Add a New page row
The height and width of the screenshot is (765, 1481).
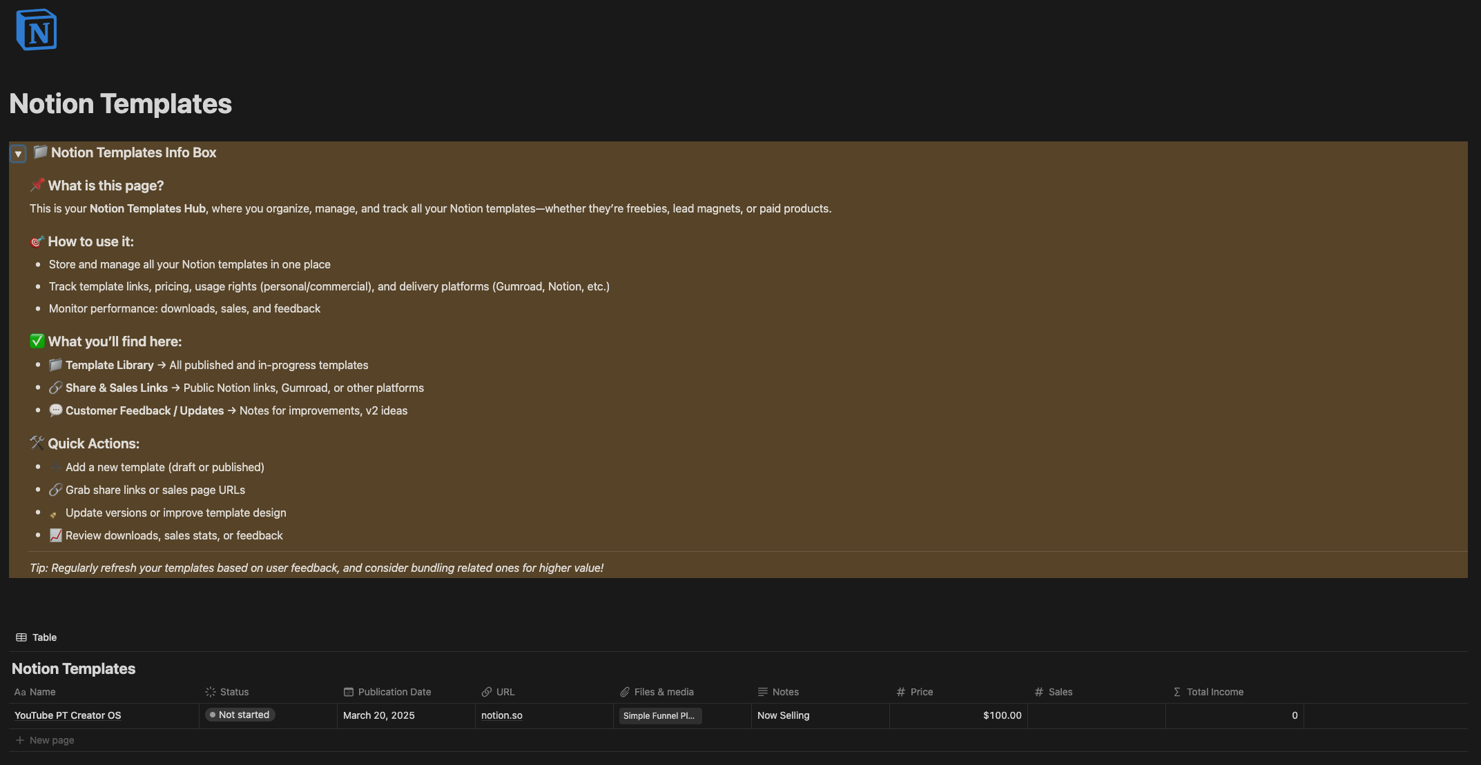[x=52, y=740]
